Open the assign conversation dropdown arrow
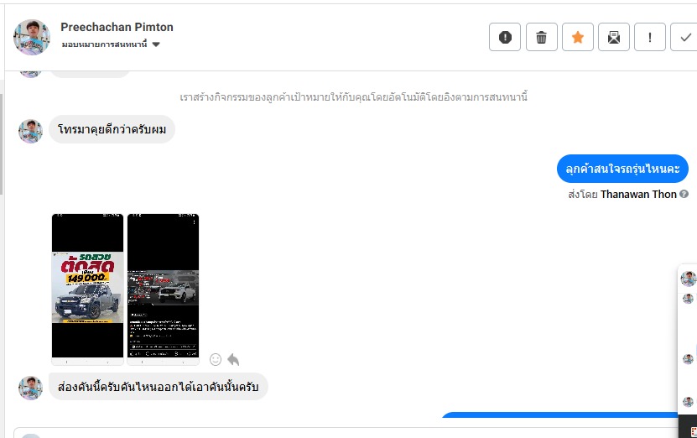Viewport: 697px width, 438px height. tap(156, 44)
